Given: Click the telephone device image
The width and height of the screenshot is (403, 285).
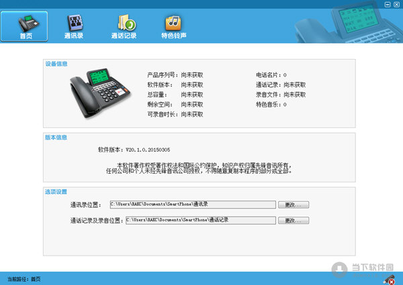Looking at the screenshot, I should tap(100, 93).
